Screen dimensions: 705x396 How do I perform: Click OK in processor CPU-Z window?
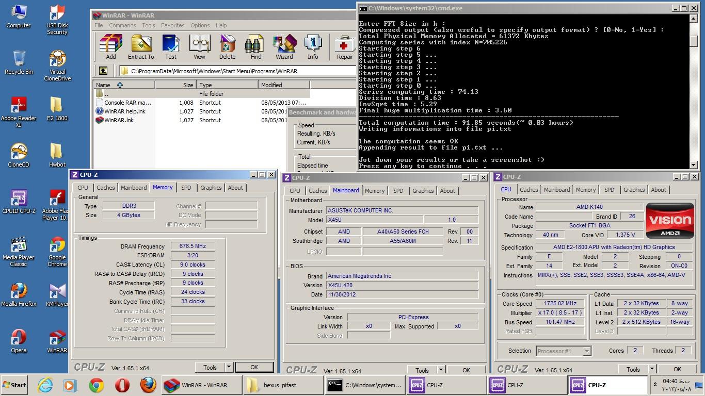678,369
